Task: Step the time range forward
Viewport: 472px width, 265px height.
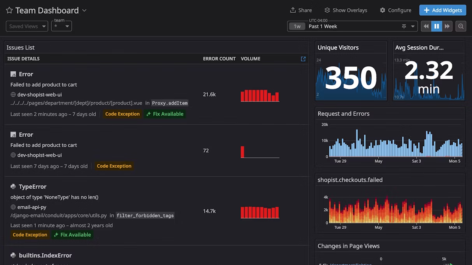Action: click(447, 26)
